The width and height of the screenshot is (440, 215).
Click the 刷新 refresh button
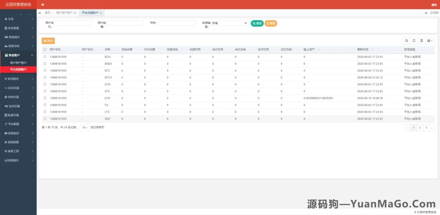[434, 13]
